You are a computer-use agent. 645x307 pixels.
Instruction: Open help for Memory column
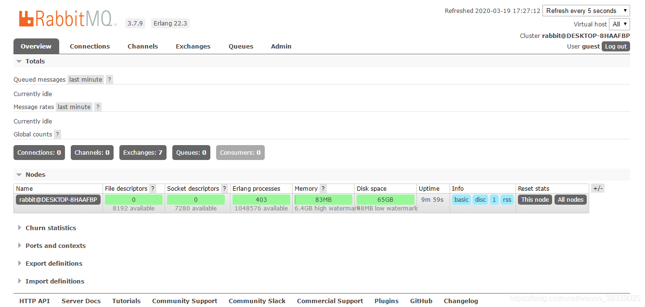pyautogui.click(x=323, y=189)
